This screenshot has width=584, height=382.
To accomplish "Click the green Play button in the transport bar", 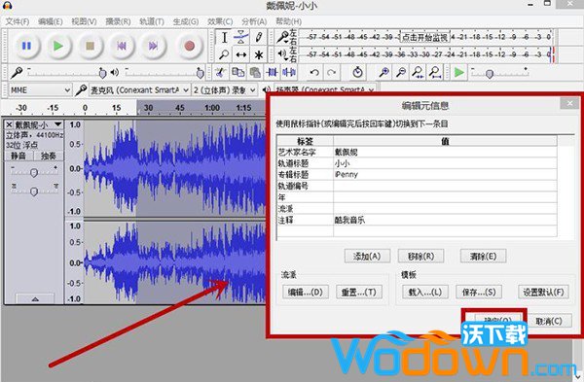I will click(58, 46).
